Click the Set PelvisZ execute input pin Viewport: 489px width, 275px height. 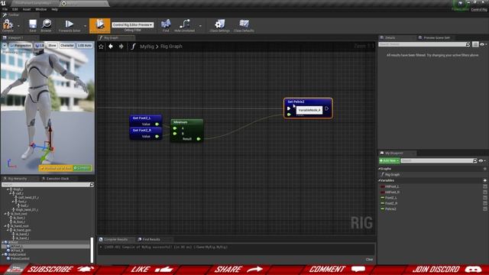(289, 108)
